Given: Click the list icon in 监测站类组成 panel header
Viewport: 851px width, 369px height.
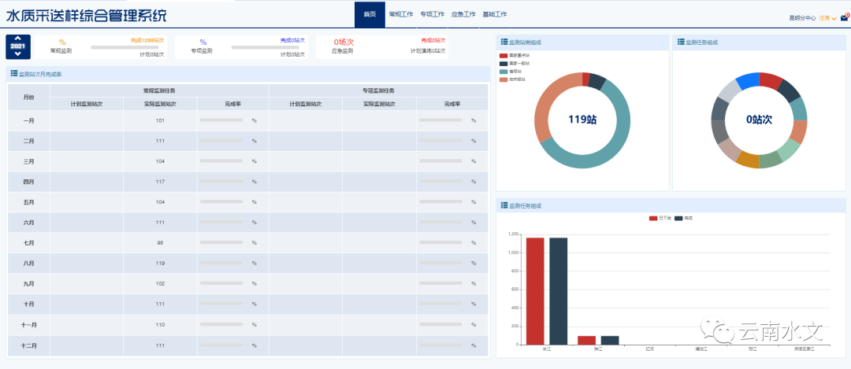Looking at the screenshot, I should tap(504, 42).
